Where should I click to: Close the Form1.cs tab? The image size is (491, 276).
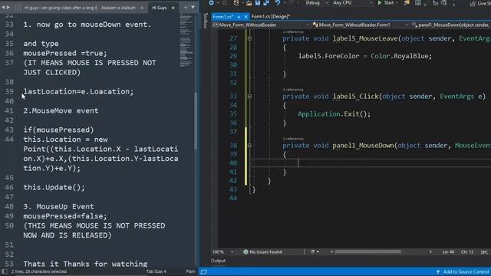(x=245, y=17)
